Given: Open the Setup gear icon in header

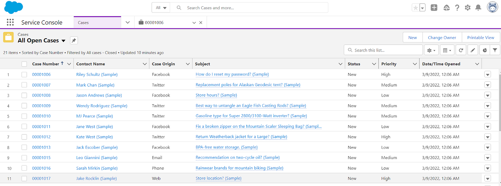Looking at the screenshot, I should tap(468, 8).
